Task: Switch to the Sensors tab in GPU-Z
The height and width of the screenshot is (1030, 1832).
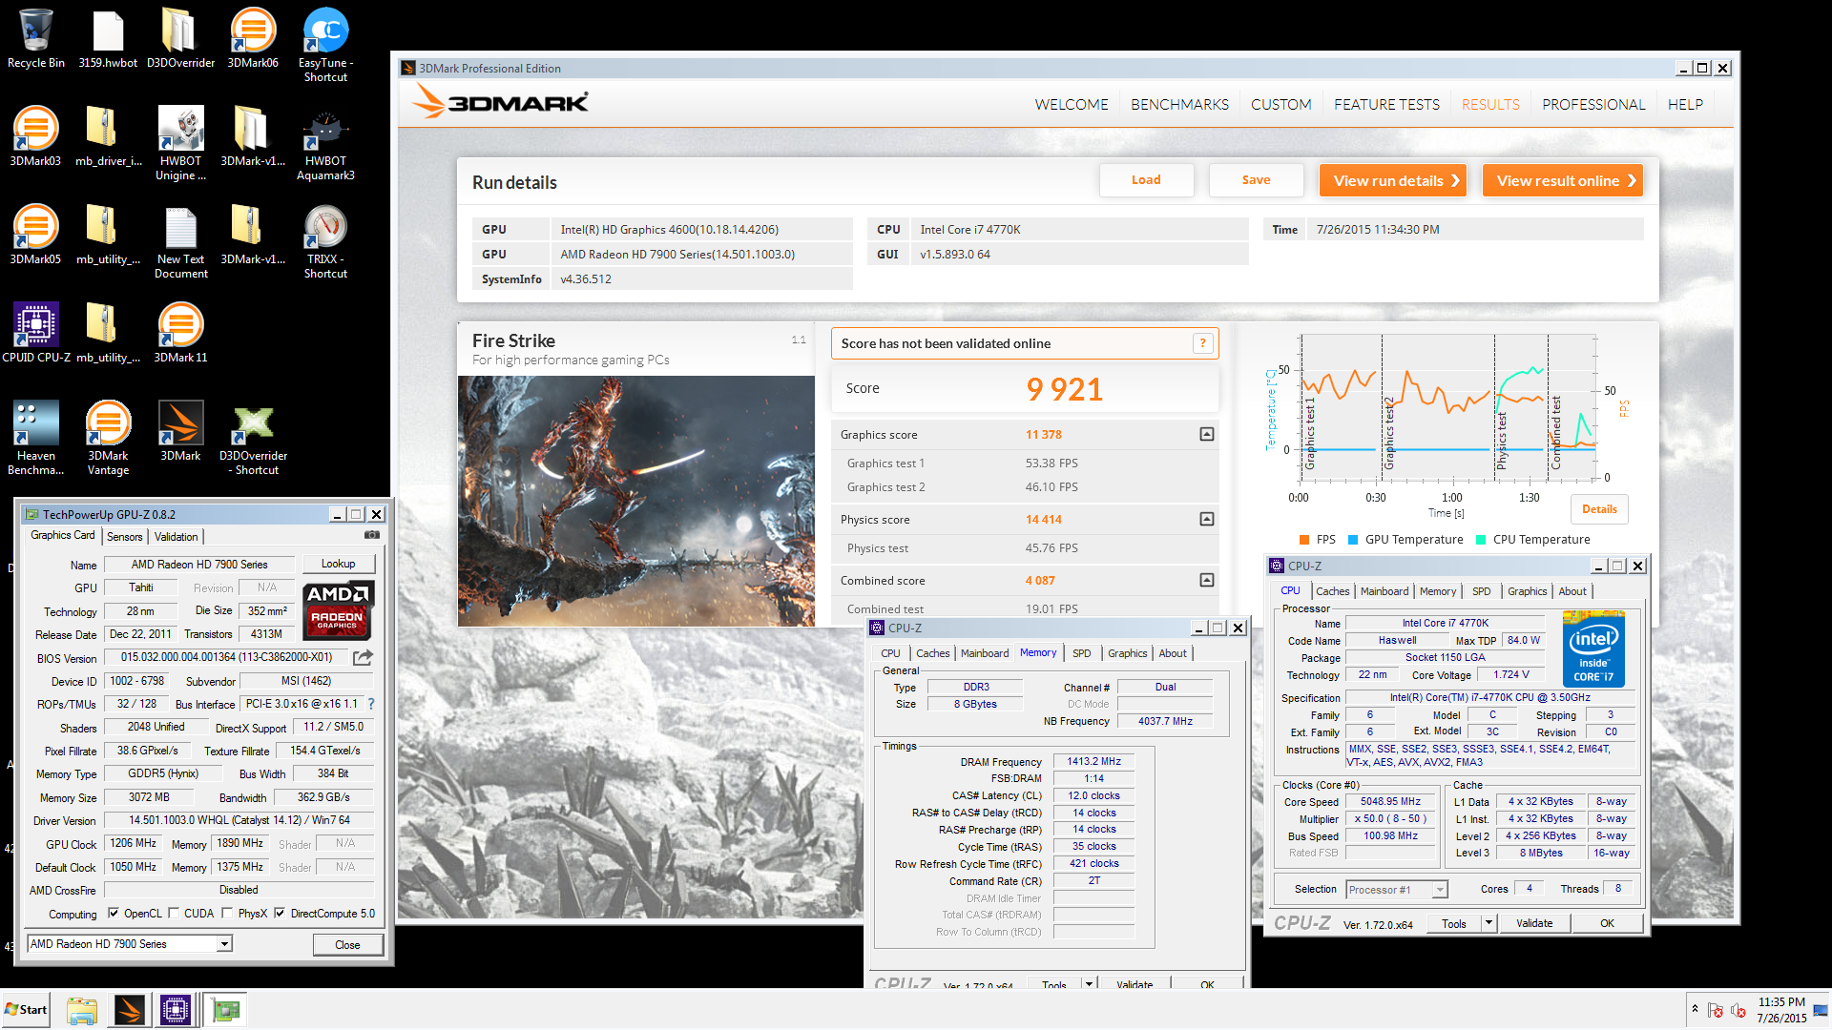Action: [x=124, y=537]
